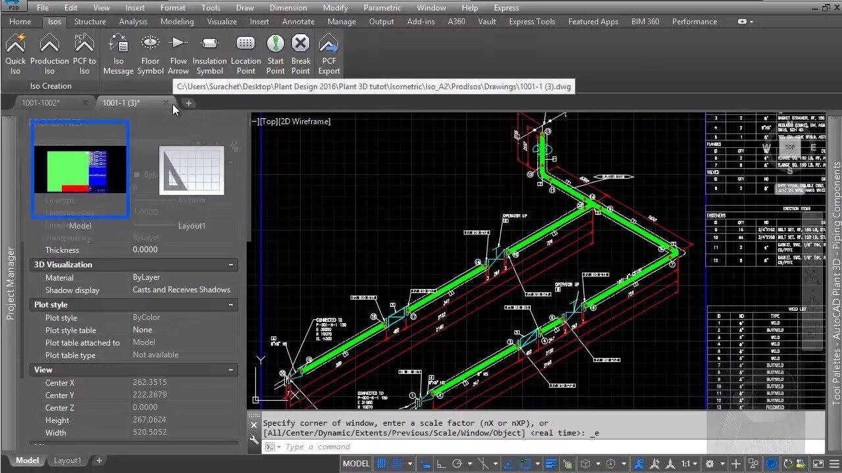
Task: Run PCF Export
Action: click(329, 55)
